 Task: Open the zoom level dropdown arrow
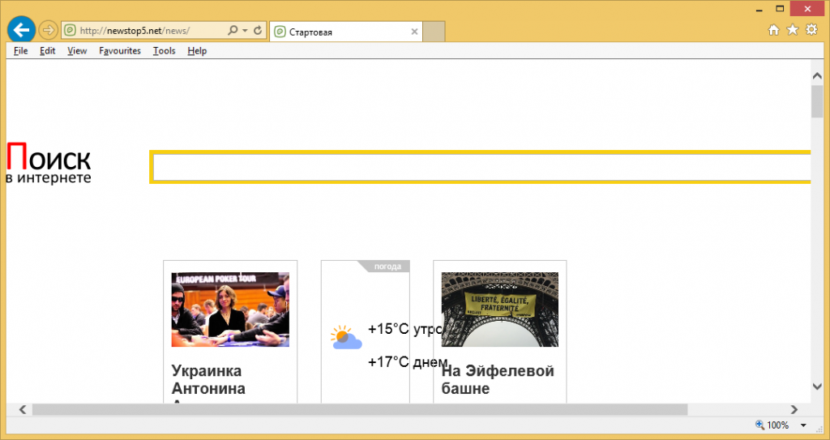(803, 425)
